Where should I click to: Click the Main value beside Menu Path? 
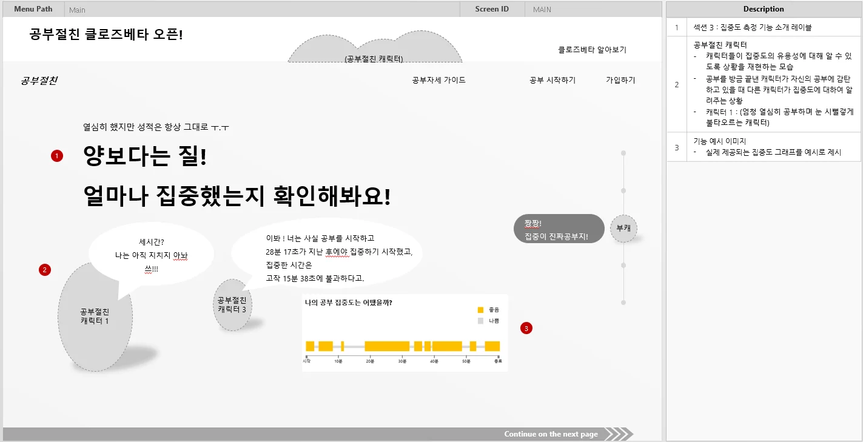[x=77, y=10]
